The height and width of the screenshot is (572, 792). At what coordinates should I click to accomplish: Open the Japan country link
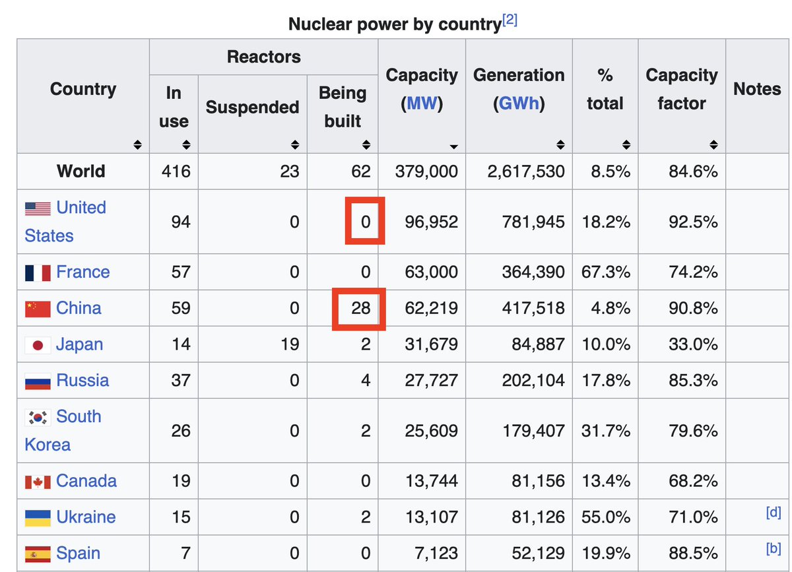click(80, 344)
